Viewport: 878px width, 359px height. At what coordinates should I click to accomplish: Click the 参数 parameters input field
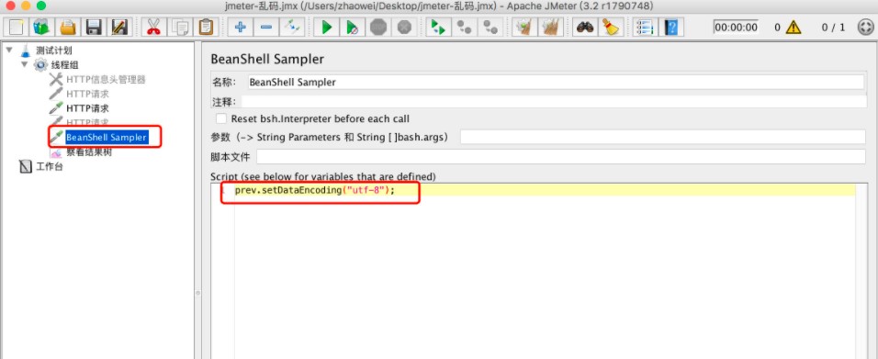point(663,137)
